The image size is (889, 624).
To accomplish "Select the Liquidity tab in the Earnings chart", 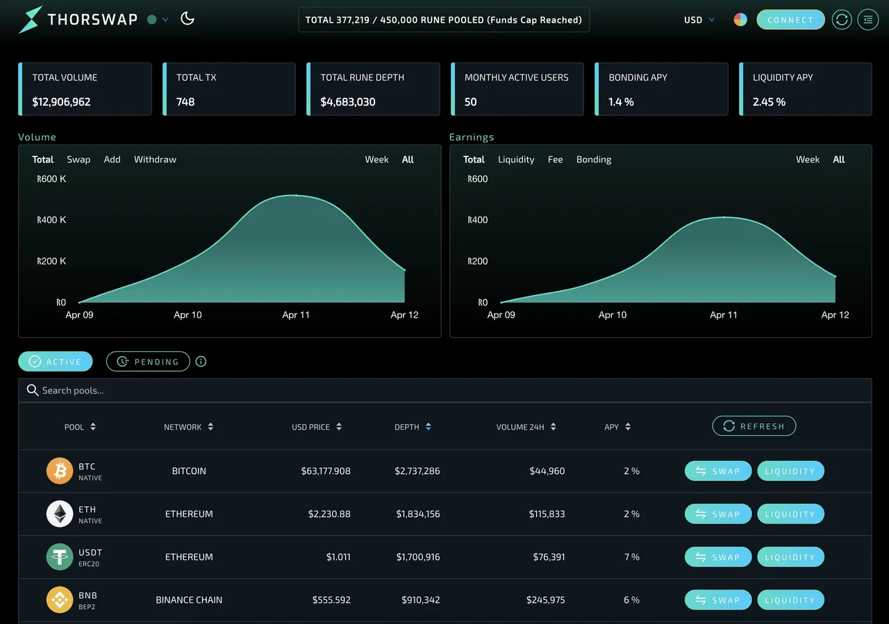I will pyautogui.click(x=516, y=160).
